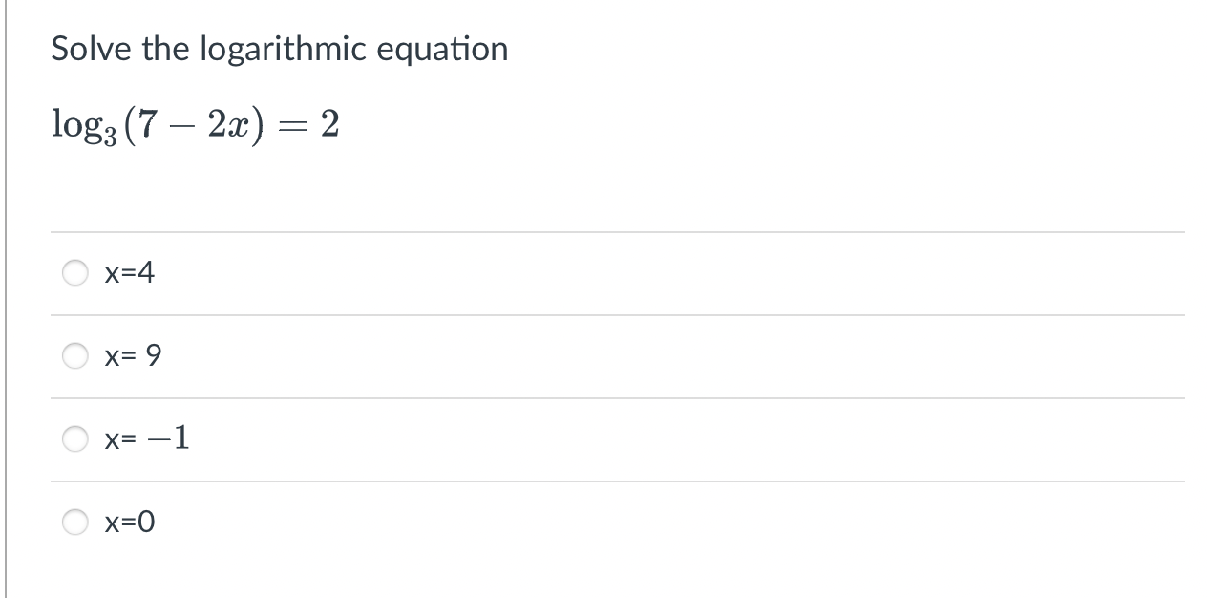The height and width of the screenshot is (598, 1207).
Task: Select the radio button for x= −1
Action: click(x=74, y=439)
